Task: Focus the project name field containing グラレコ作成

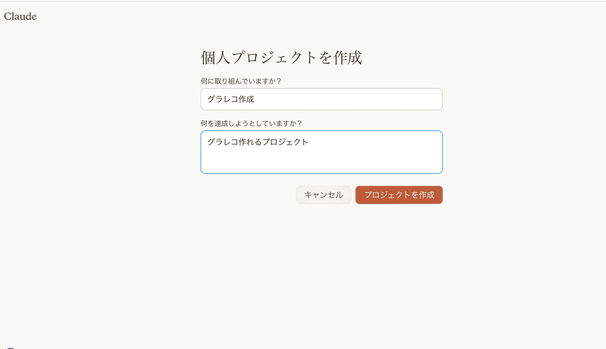Action: (x=321, y=99)
